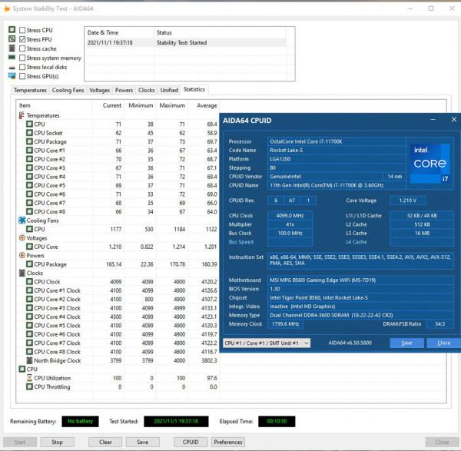Open the Preferences button
461x451 pixels.
[x=228, y=442]
